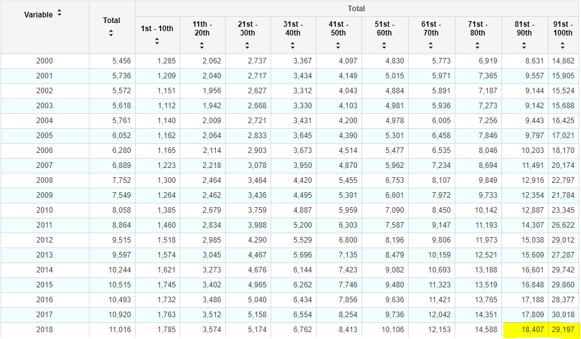Click the yellow highlighted 29,197 value
Viewport: 581px width, 339px height.
tap(562, 330)
